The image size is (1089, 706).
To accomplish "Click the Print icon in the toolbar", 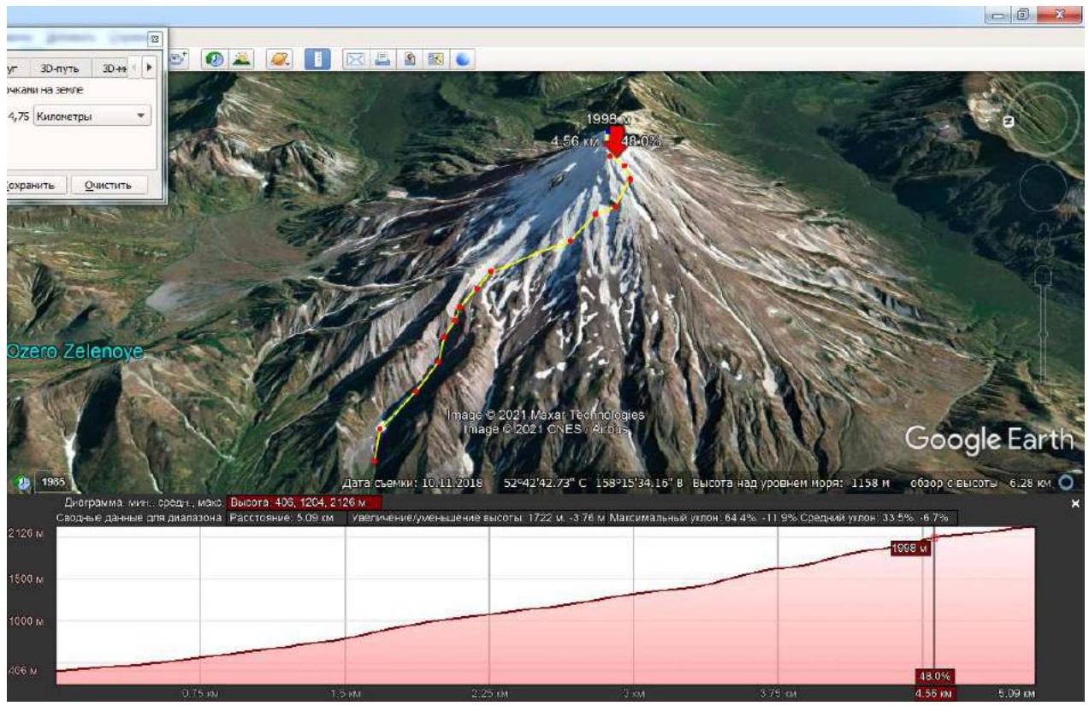I will [x=382, y=59].
